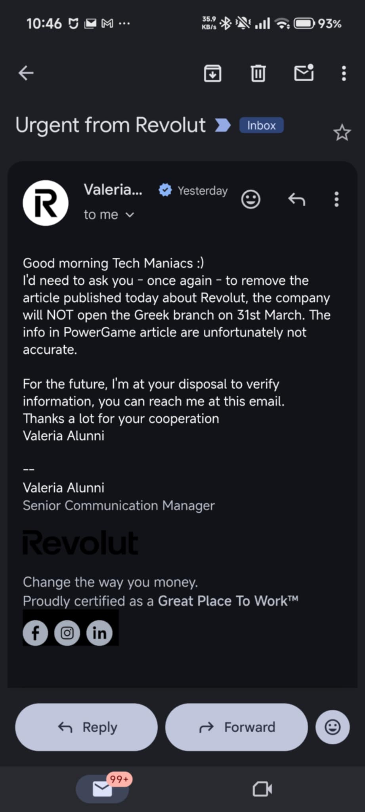The height and width of the screenshot is (812, 365).
Task: Archive this email
Action: (x=212, y=73)
